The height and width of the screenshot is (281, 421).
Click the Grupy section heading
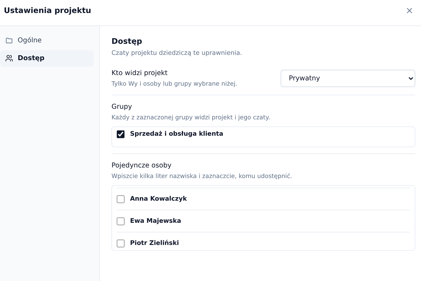pyautogui.click(x=122, y=106)
